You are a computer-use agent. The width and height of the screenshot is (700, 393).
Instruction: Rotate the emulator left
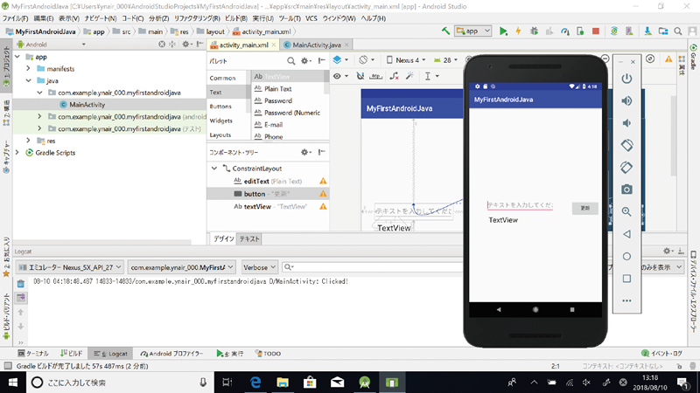click(626, 145)
